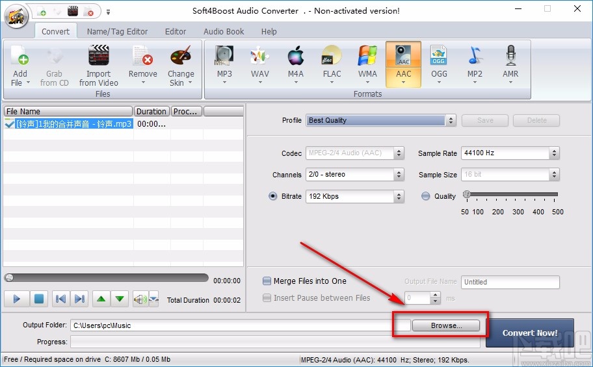The width and height of the screenshot is (593, 367).
Task: Click the speaker volume icon
Action: pyautogui.click(x=140, y=299)
